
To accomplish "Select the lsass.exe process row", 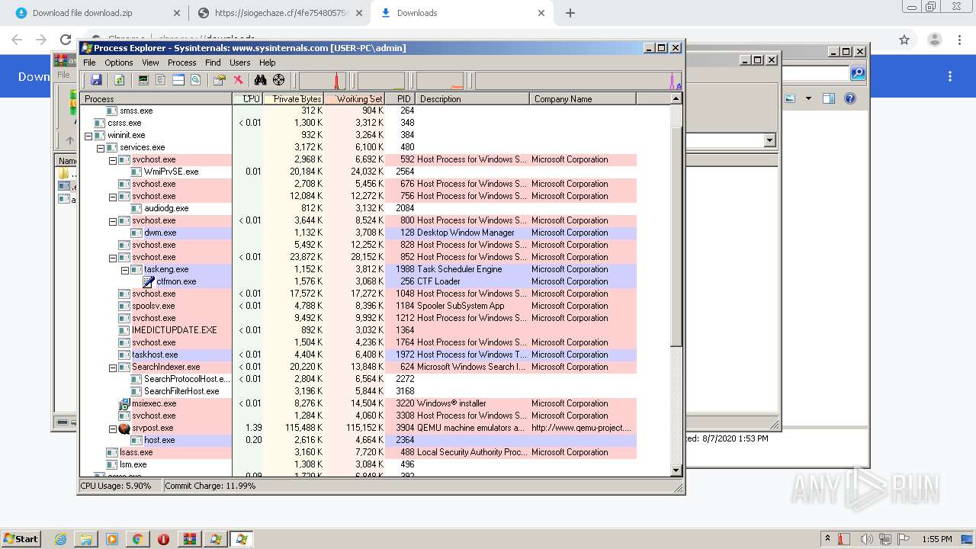I will click(358, 452).
